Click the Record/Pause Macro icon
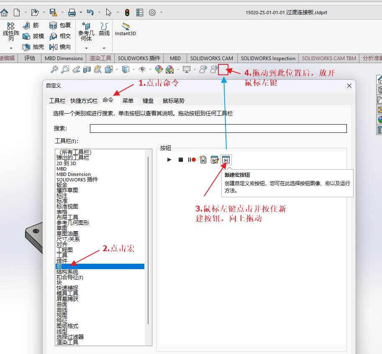The width and height of the screenshot is (382, 354). tap(192, 160)
